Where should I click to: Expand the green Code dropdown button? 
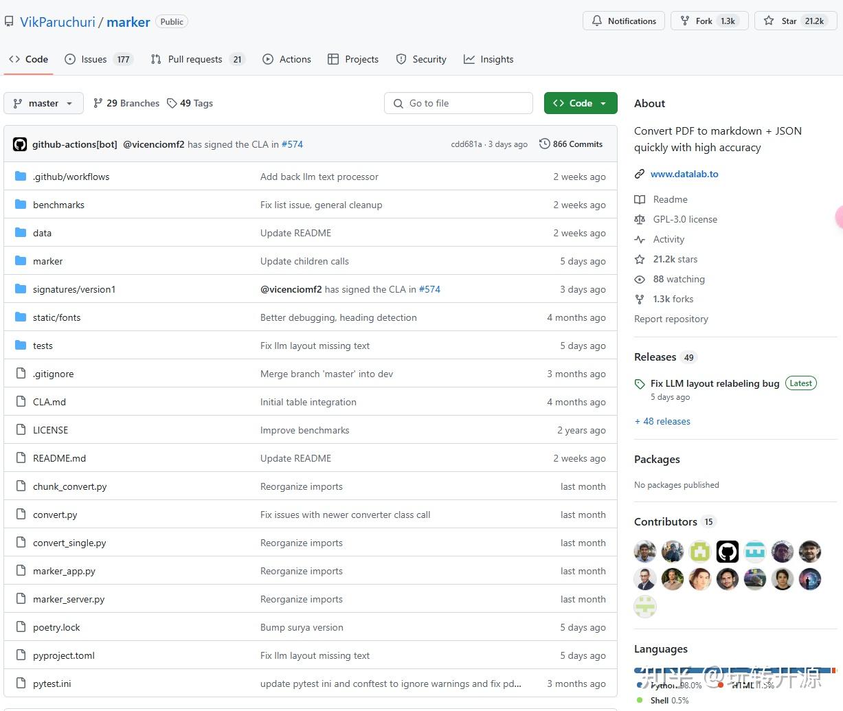[x=581, y=103]
